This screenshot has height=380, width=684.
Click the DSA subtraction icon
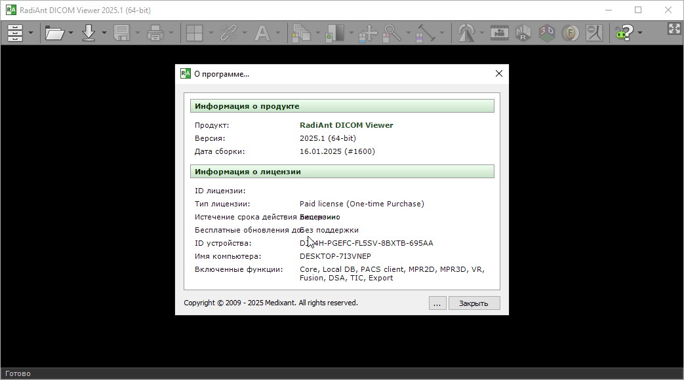tap(593, 33)
